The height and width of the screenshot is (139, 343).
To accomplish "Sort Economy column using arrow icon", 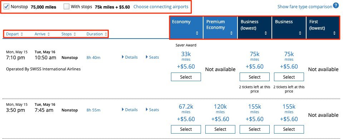I will tap(197, 33).
